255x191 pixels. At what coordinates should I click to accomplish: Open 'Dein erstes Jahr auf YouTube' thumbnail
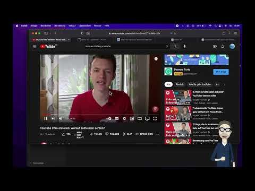point(178,130)
